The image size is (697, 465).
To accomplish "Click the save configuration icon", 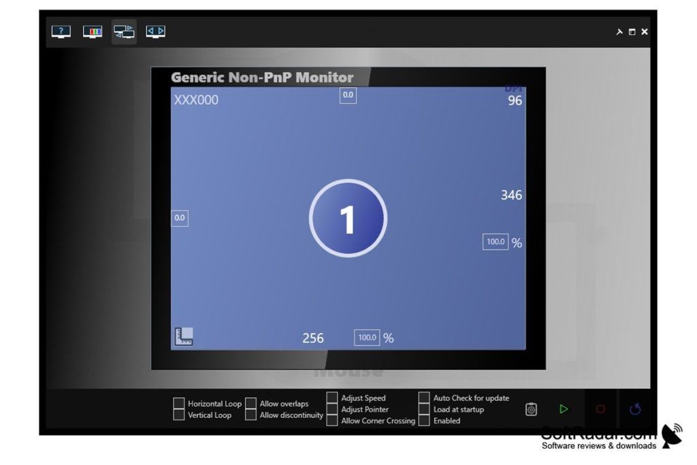I will 532,409.
